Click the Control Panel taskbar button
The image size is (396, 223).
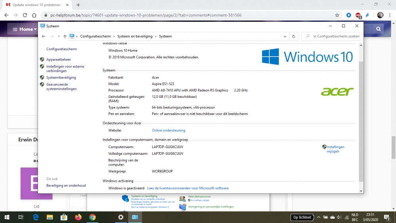click(135, 217)
